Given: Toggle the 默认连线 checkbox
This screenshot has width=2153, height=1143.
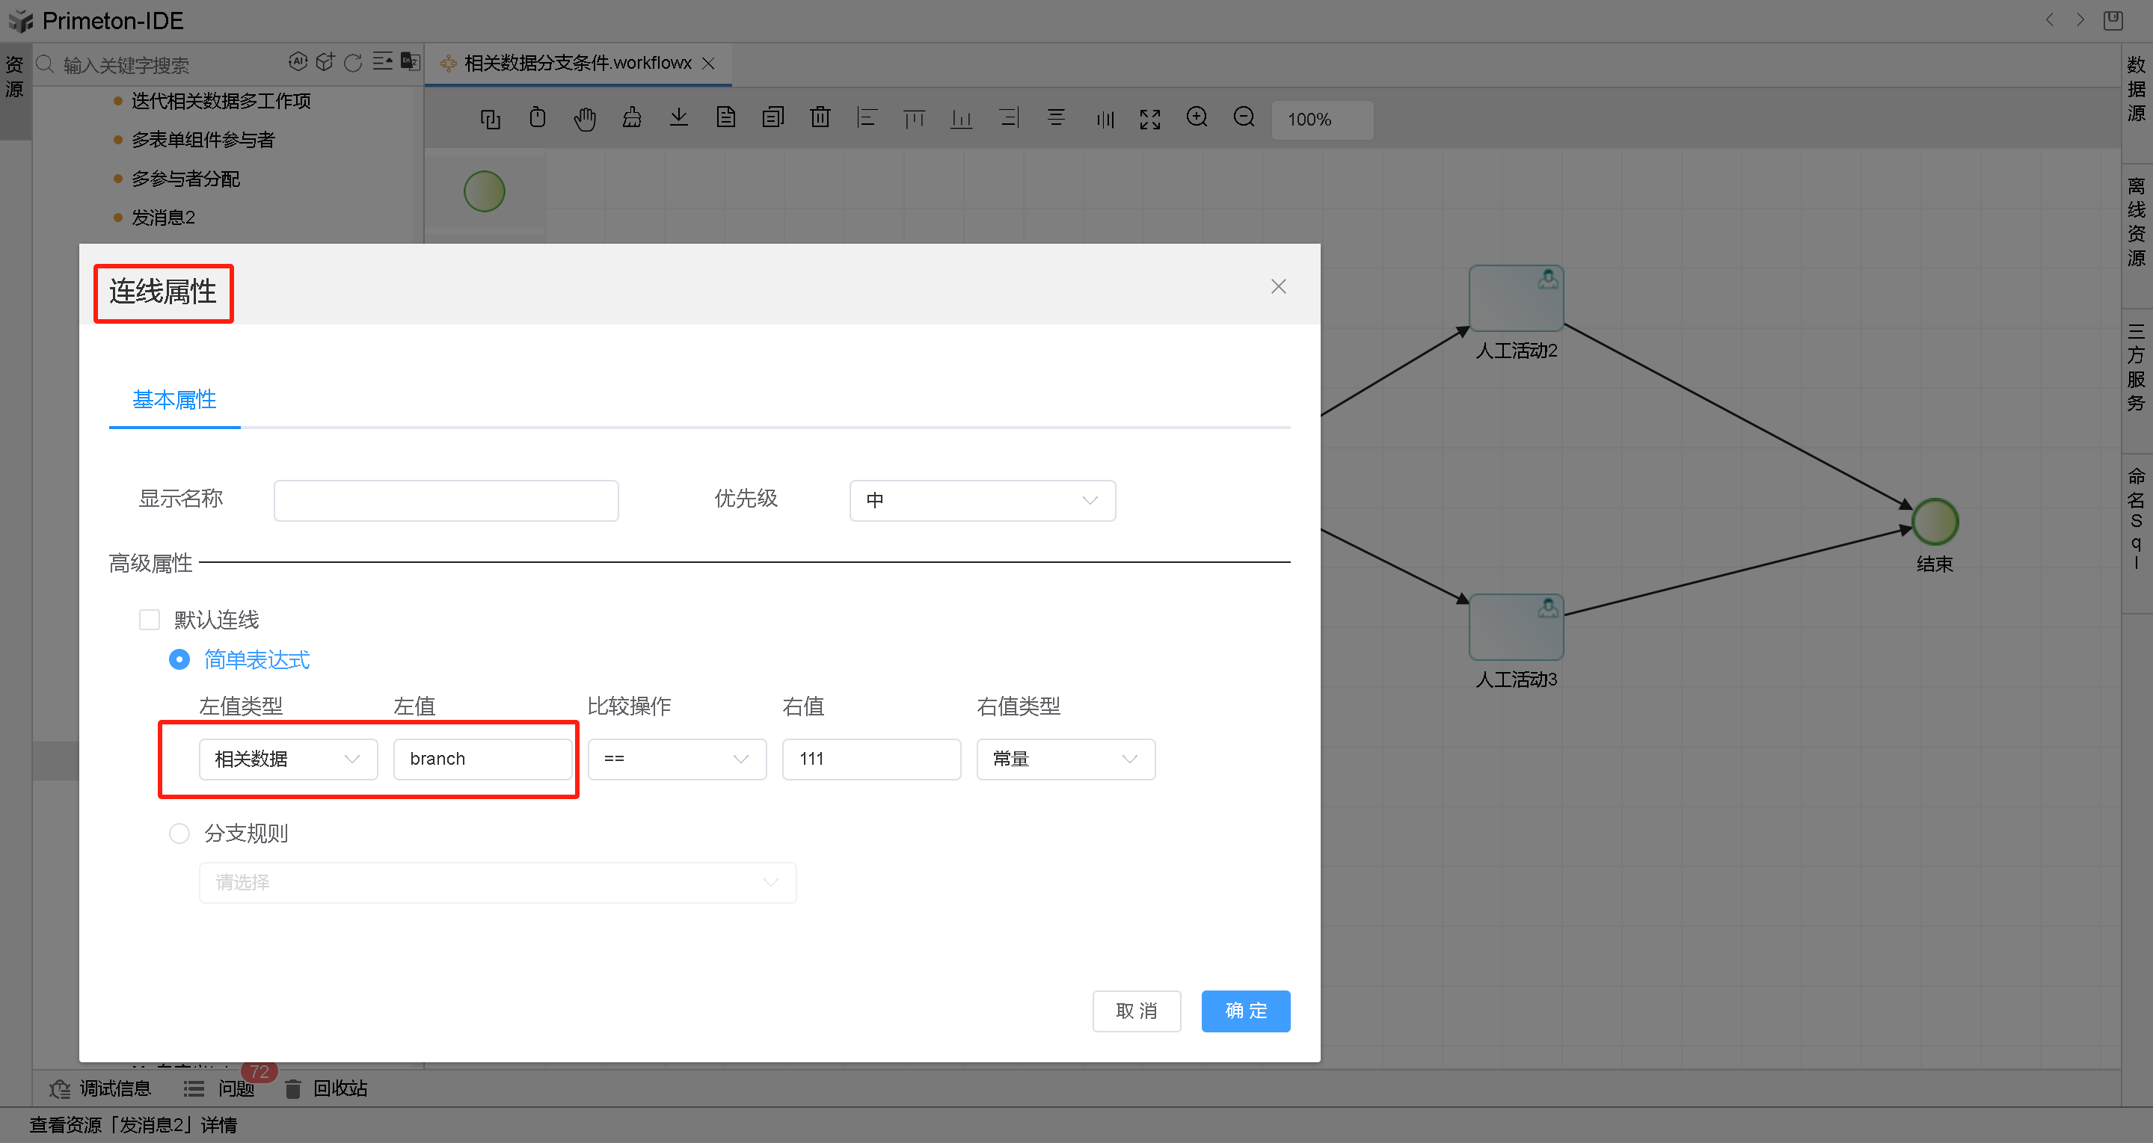Looking at the screenshot, I should (150, 617).
